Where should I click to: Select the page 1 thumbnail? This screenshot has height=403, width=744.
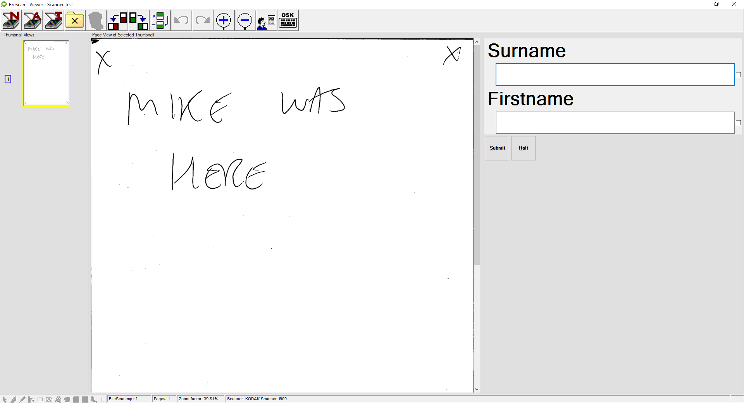click(x=46, y=73)
